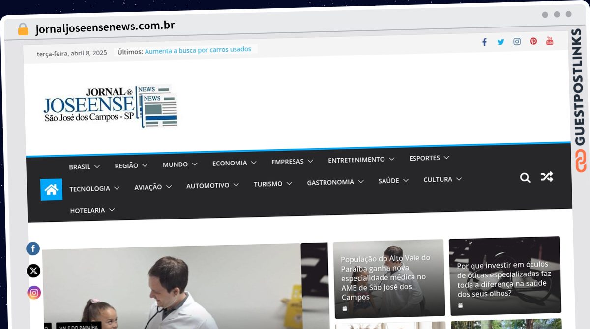This screenshot has height=329, width=590.
Task: Click calendar icon under óculos article
Action: click(460, 305)
